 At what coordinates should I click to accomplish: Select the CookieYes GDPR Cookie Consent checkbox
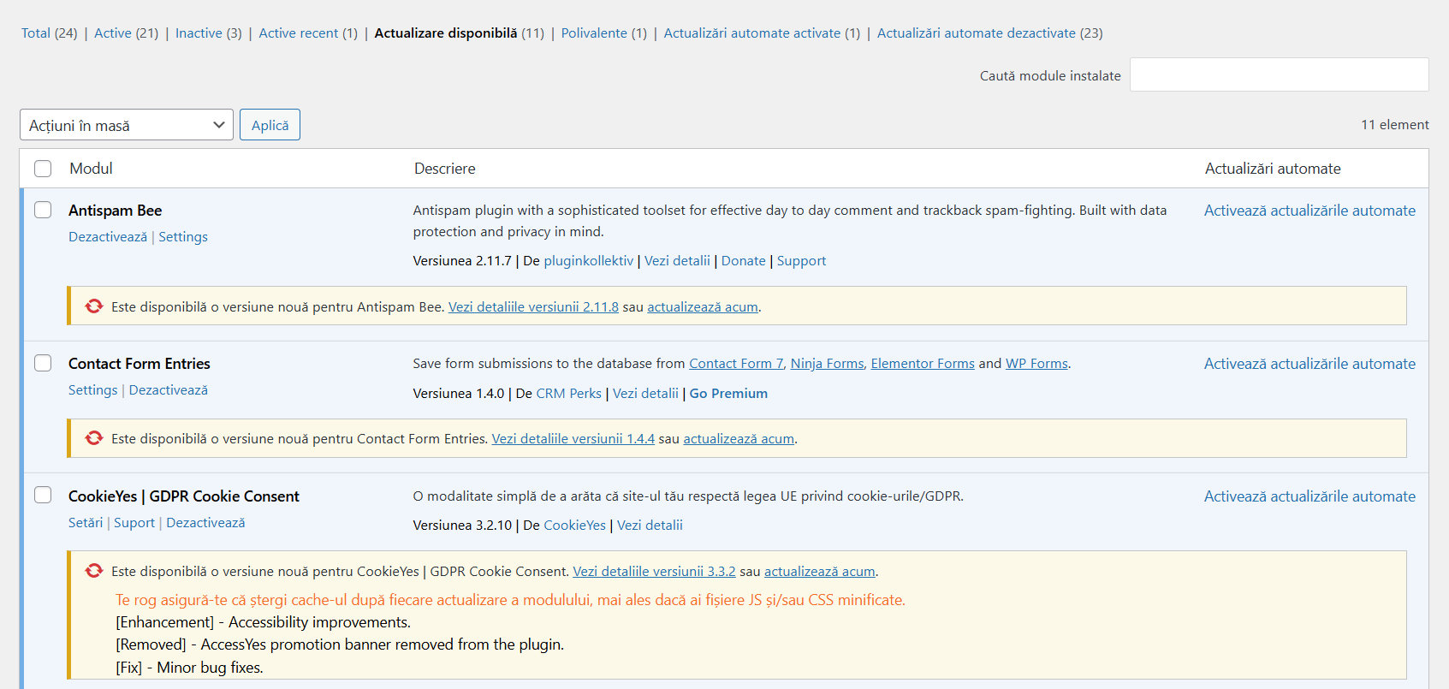click(43, 495)
